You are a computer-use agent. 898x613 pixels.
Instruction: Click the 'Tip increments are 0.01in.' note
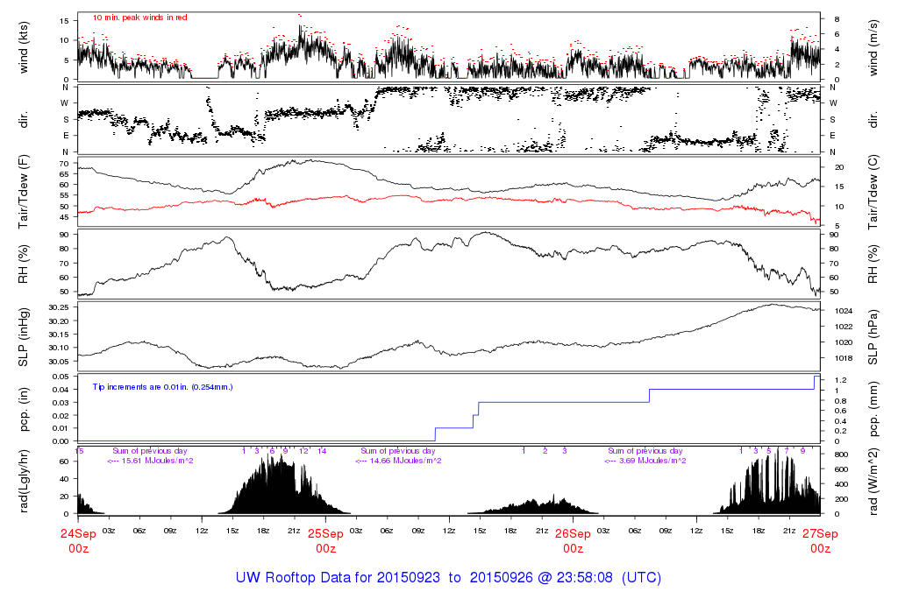click(x=163, y=386)
